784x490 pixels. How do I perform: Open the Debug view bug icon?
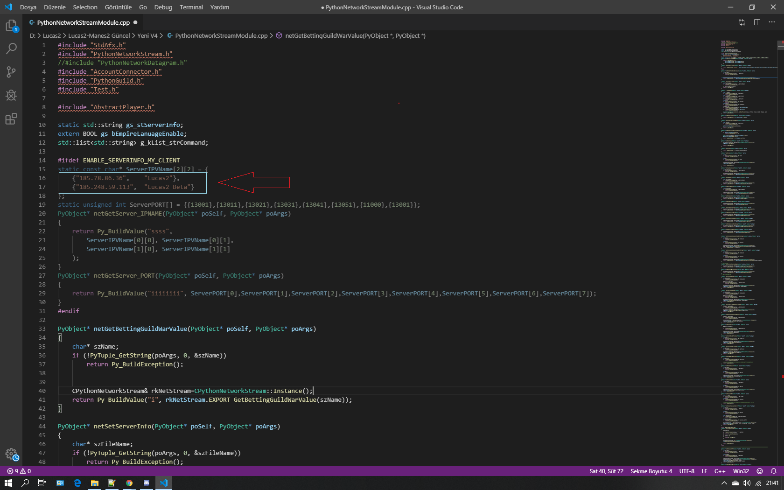point(11,95)
